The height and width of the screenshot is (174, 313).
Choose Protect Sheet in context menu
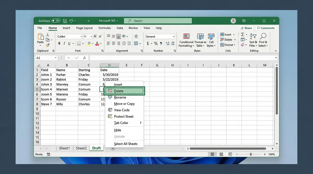point(125,117)
